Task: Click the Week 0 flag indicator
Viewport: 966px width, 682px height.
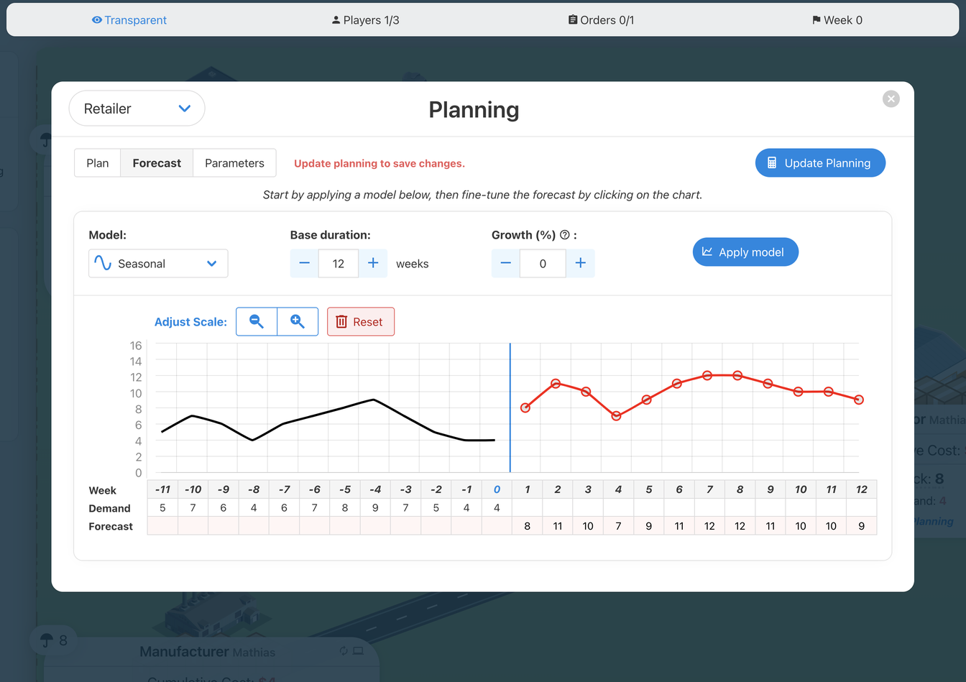Action: coord(837,20)
